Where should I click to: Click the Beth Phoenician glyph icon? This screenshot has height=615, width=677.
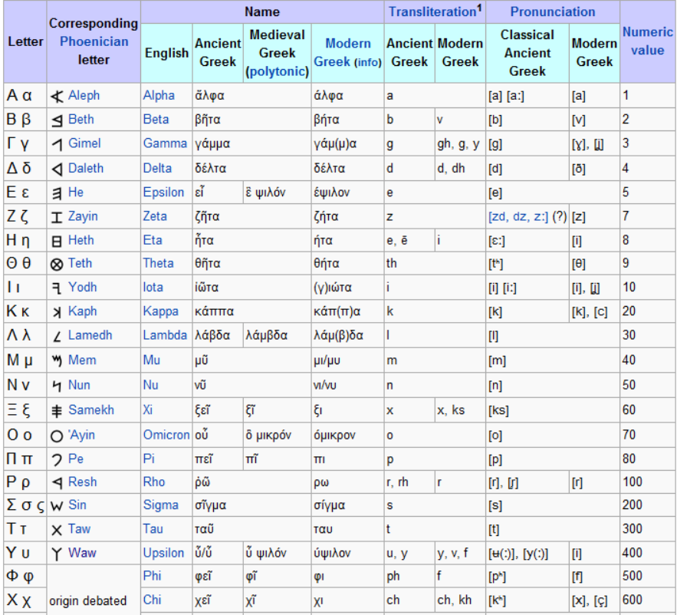[57, 120]
